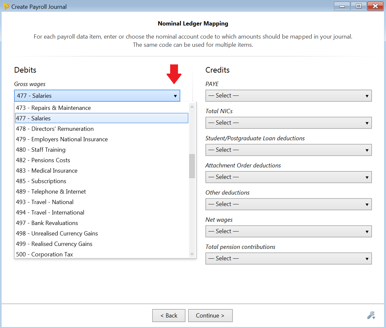Click scroll down arrow in account list
The width and height of the screenshot is (386, 328).
pyautogui.click(x=192, y=254)
